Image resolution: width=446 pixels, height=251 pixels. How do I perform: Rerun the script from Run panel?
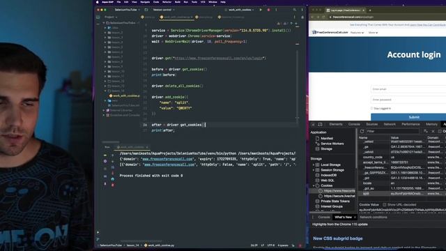[105, 155]
